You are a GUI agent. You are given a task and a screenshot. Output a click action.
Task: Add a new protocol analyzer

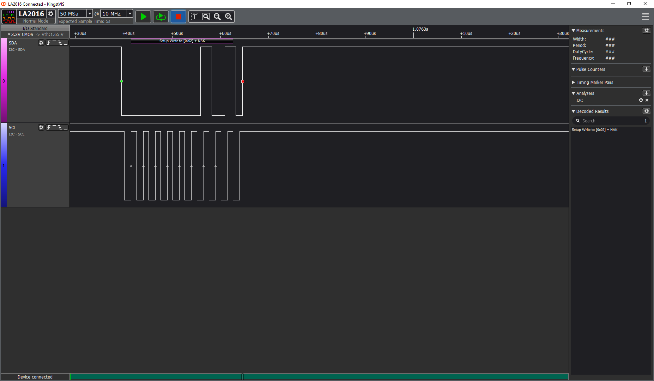(x=646, y=93)
